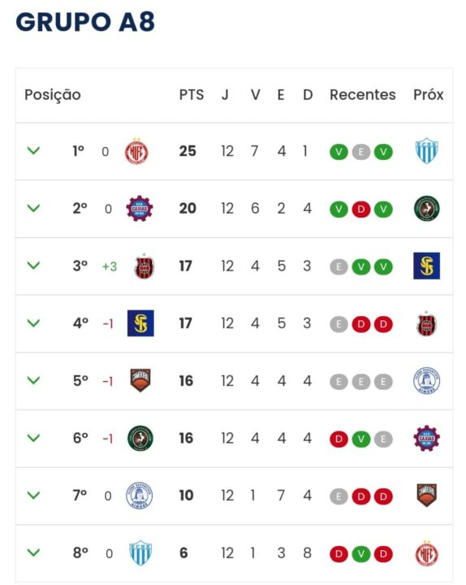The image size is (466, 585).
Task: Expand the 5th place row chevron
Action: coord(33,380)
